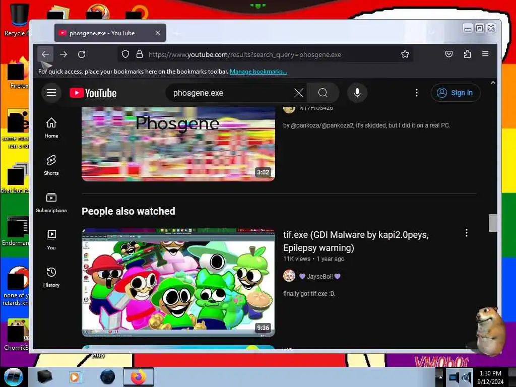Select the Firefox desktop shortcut

(x=18, y=73)
